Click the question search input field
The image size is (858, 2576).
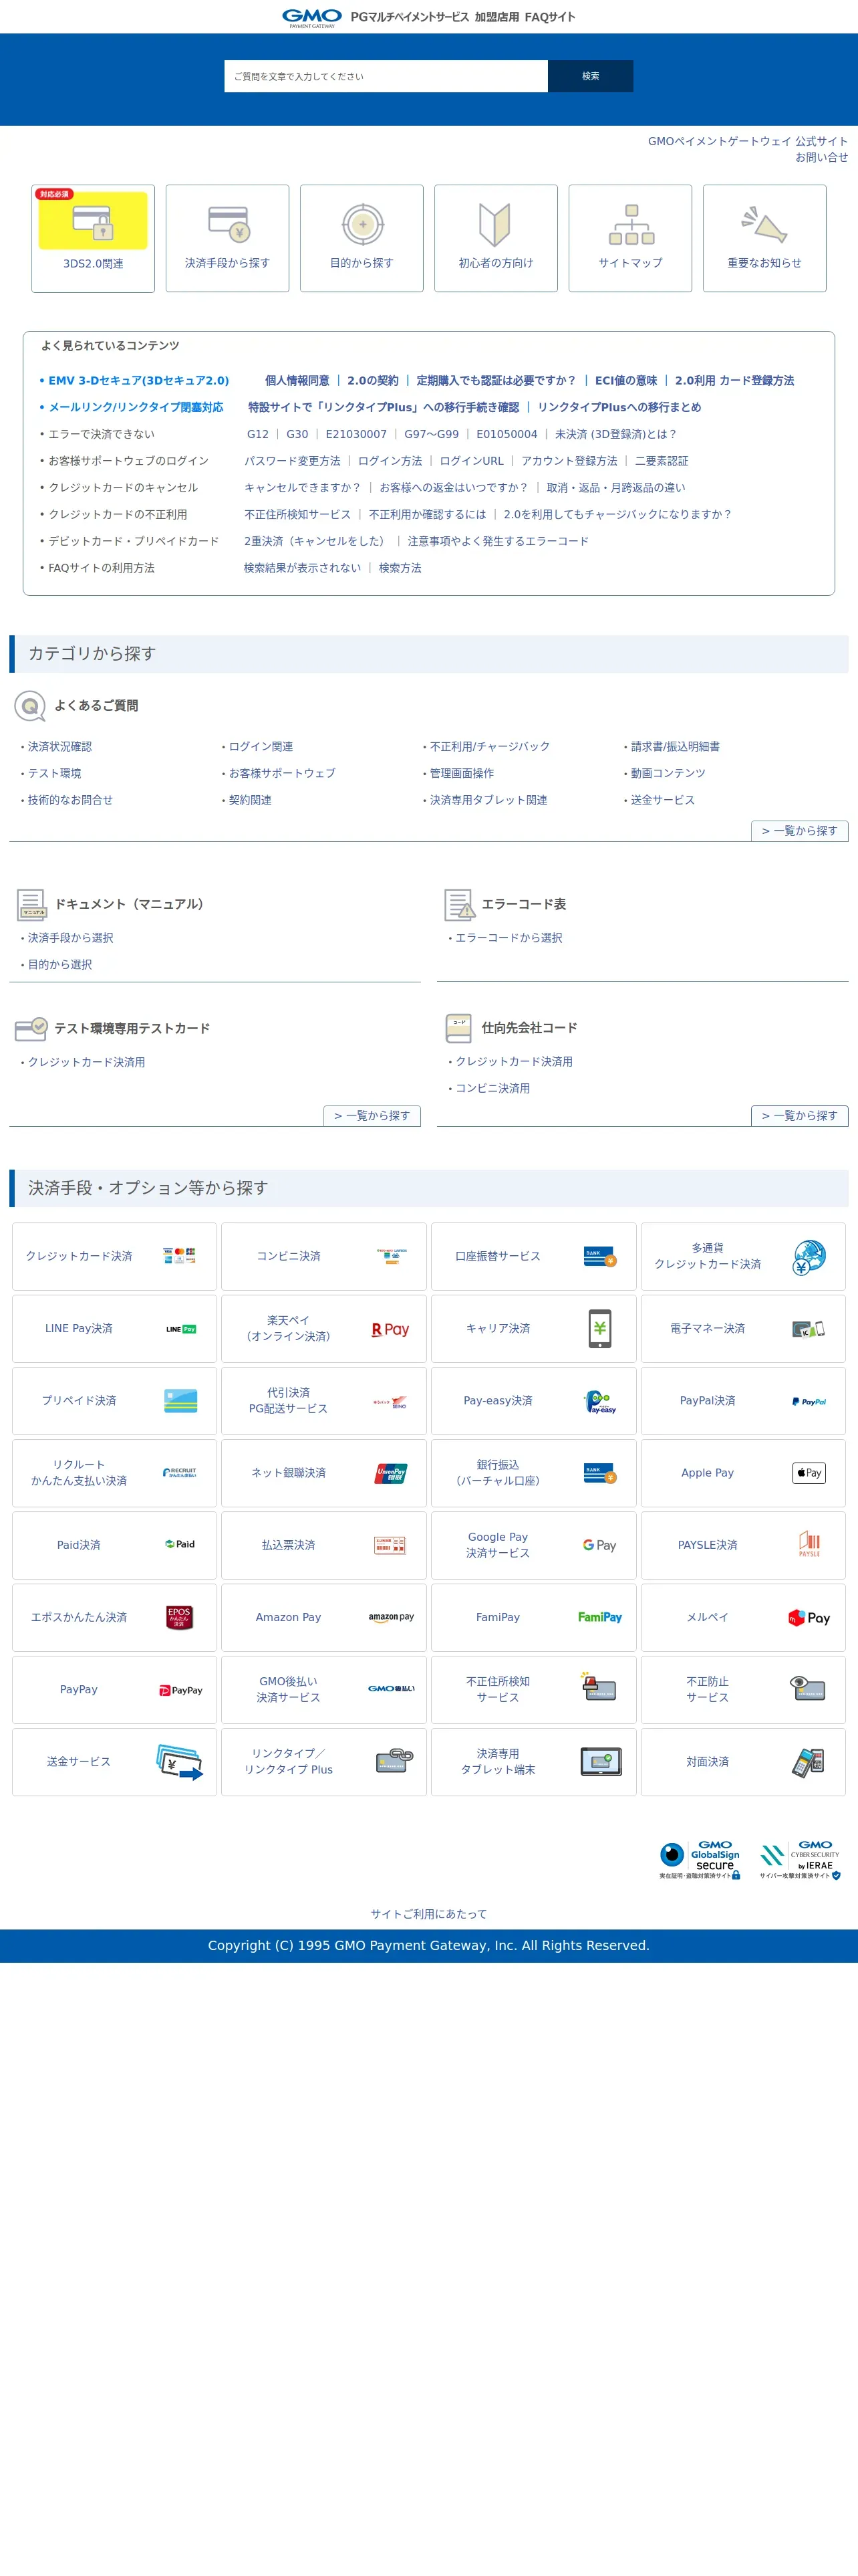[x=386, y=76]
